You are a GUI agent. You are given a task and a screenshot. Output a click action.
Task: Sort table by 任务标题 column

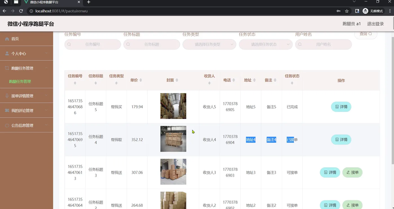96,83
